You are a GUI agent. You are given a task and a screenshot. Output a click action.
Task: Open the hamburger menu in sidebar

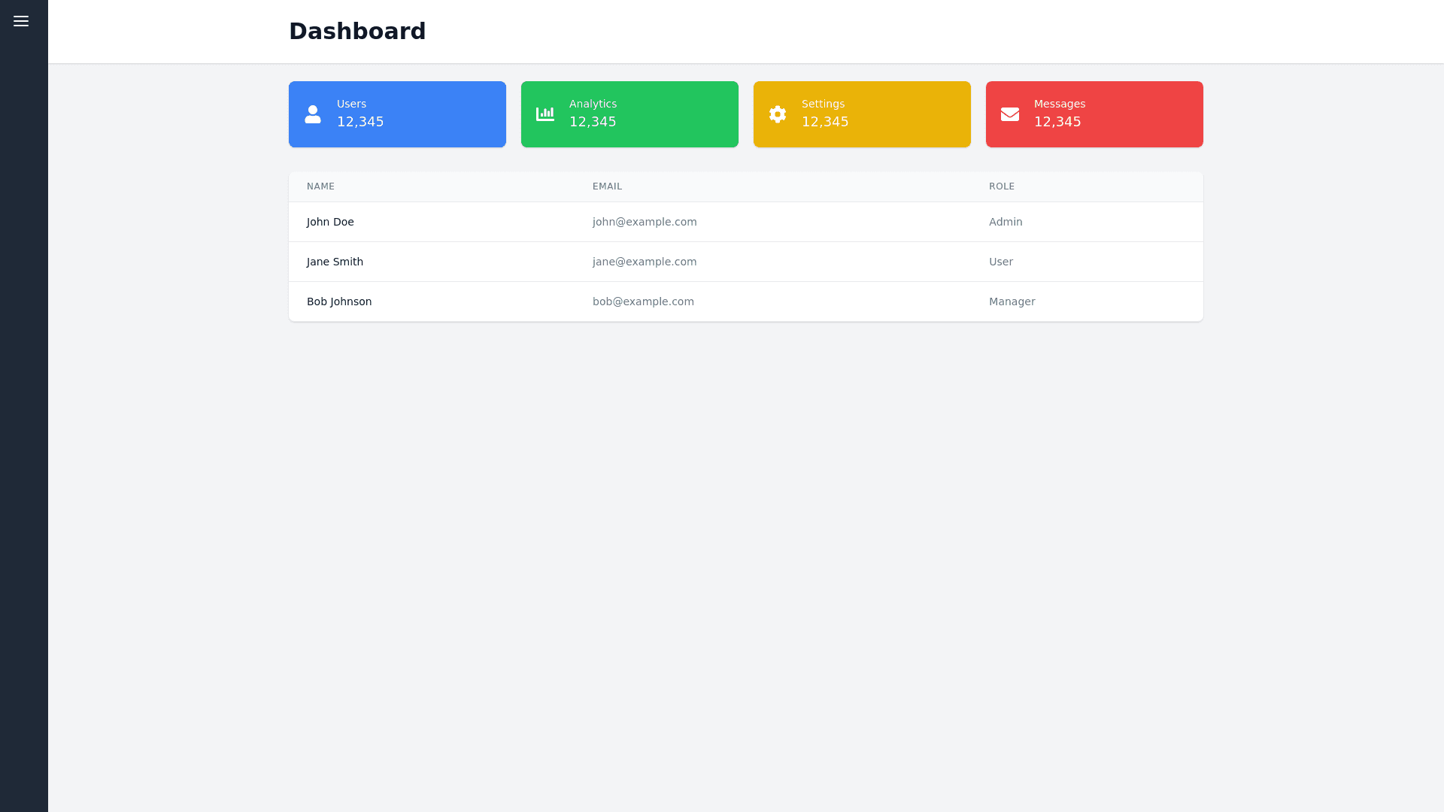pyautogui.click(x=21, y=21)
